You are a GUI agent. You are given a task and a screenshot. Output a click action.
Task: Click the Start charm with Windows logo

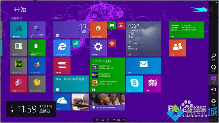[x=214, y=80]
